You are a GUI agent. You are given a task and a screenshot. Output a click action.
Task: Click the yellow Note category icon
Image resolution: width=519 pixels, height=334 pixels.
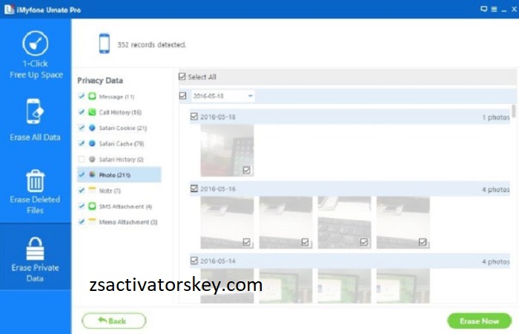click(92, 190)
